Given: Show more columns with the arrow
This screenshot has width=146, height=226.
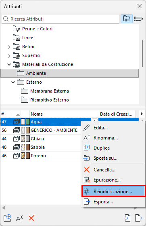Looking at the screenshot, I should click(142, 114).
